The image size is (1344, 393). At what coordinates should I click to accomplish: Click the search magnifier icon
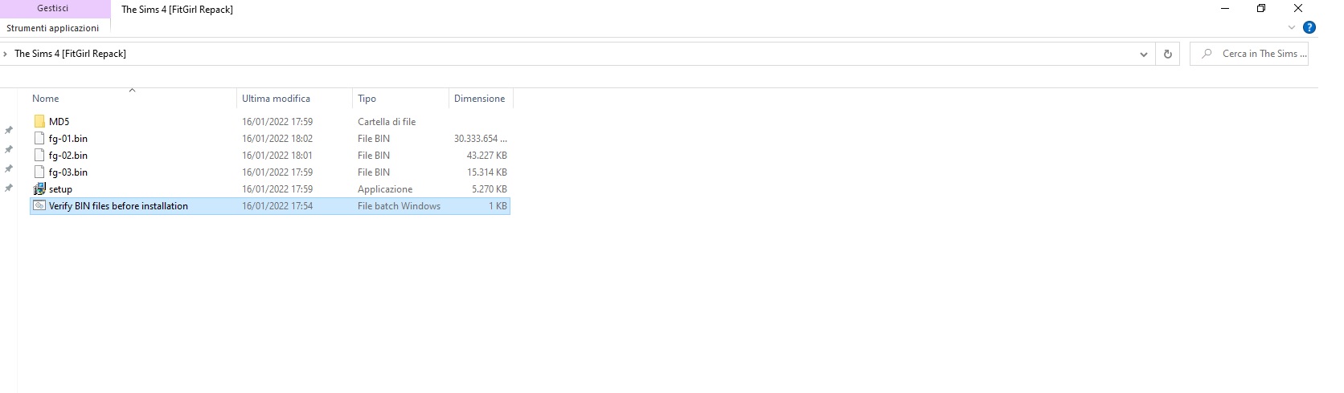1207,54
